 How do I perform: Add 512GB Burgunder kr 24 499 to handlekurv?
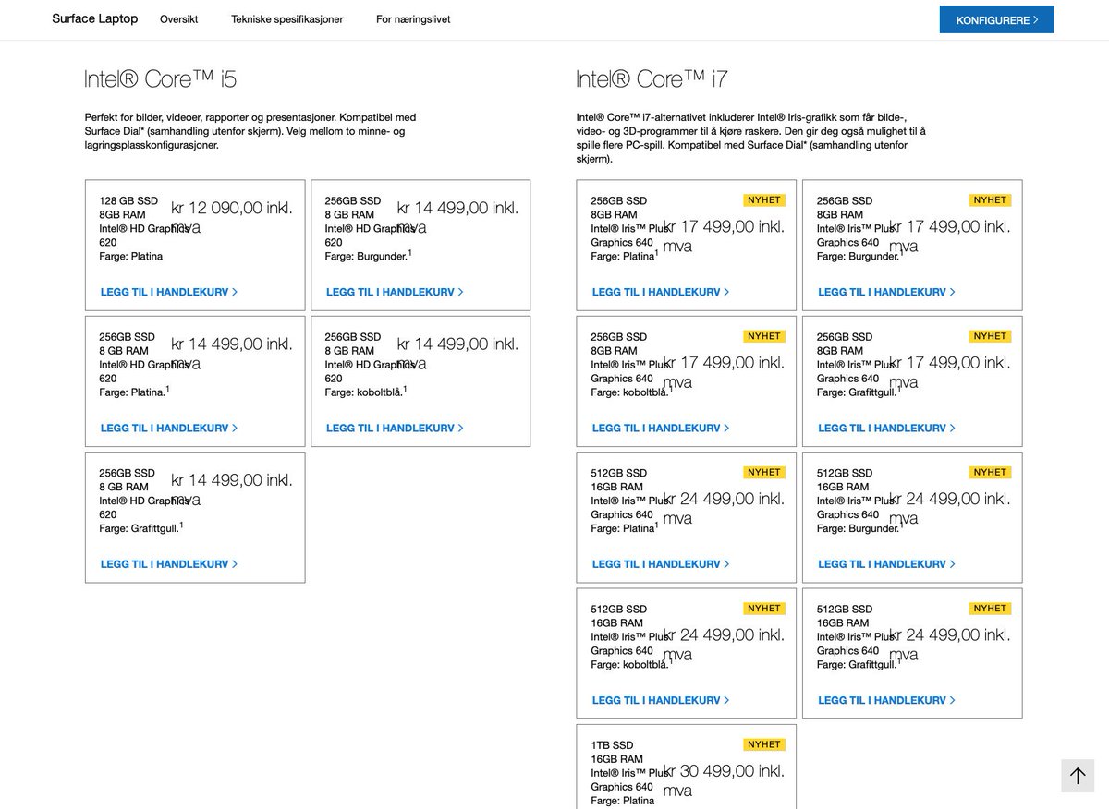click(x=886, y=563)
